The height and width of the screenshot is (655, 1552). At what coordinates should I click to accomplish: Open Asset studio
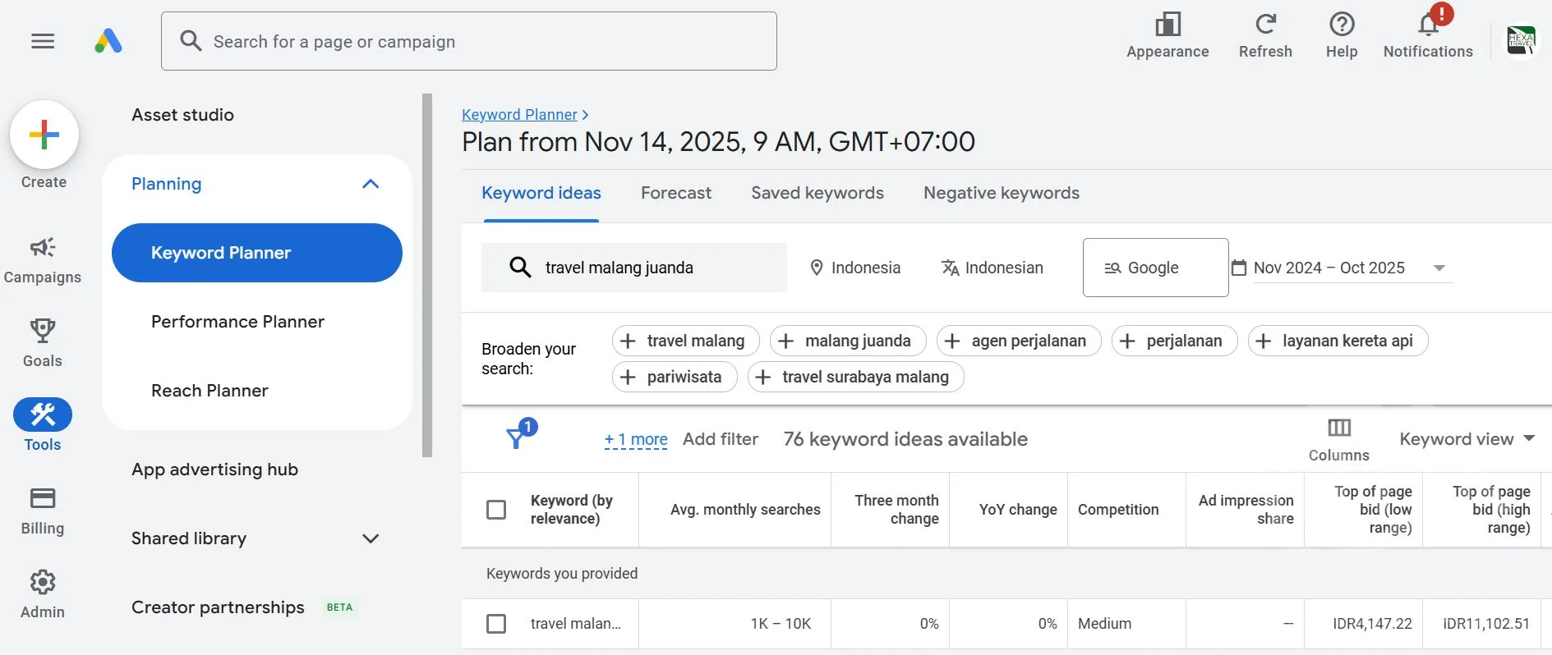coord(182,115)
